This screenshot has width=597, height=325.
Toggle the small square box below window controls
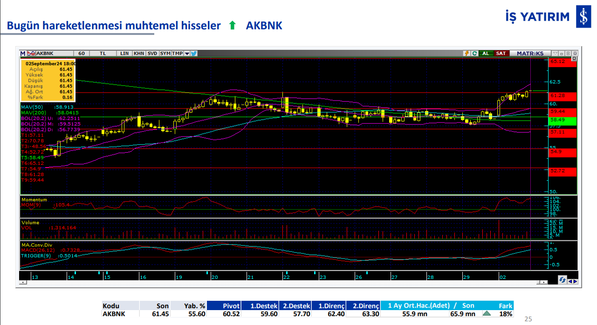[x=575, y=59]
